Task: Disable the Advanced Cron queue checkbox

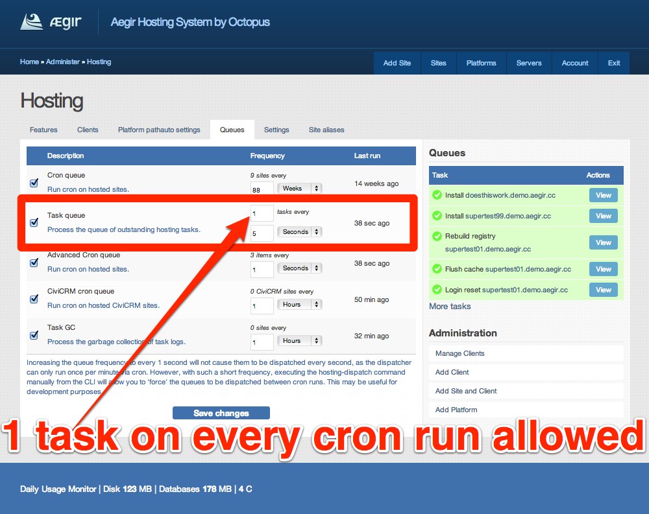Action: point(34,262)
